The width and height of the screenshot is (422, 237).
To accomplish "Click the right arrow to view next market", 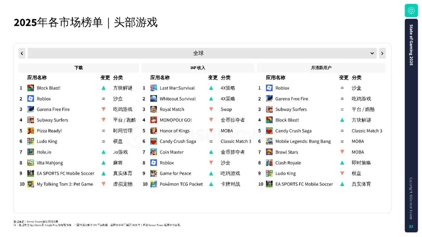I will [x=382, y=53].
